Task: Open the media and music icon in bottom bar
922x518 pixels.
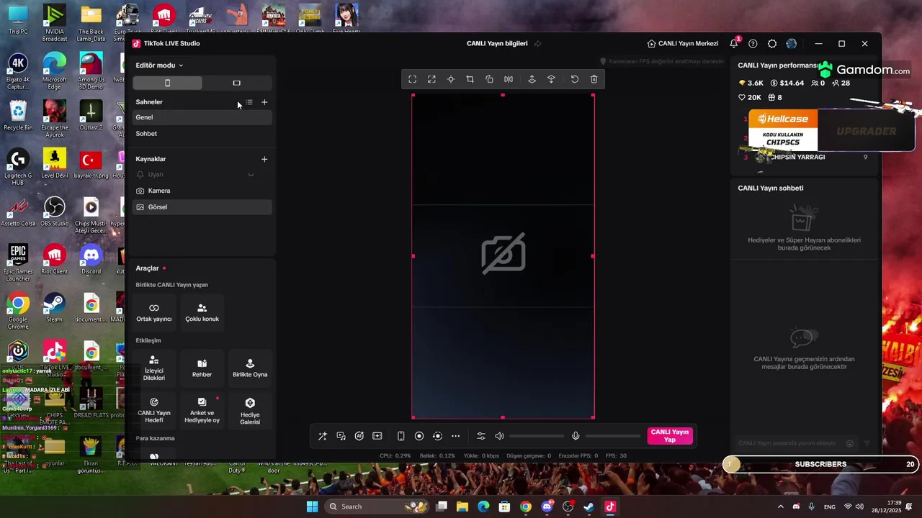Action: [x=341, y=436]
